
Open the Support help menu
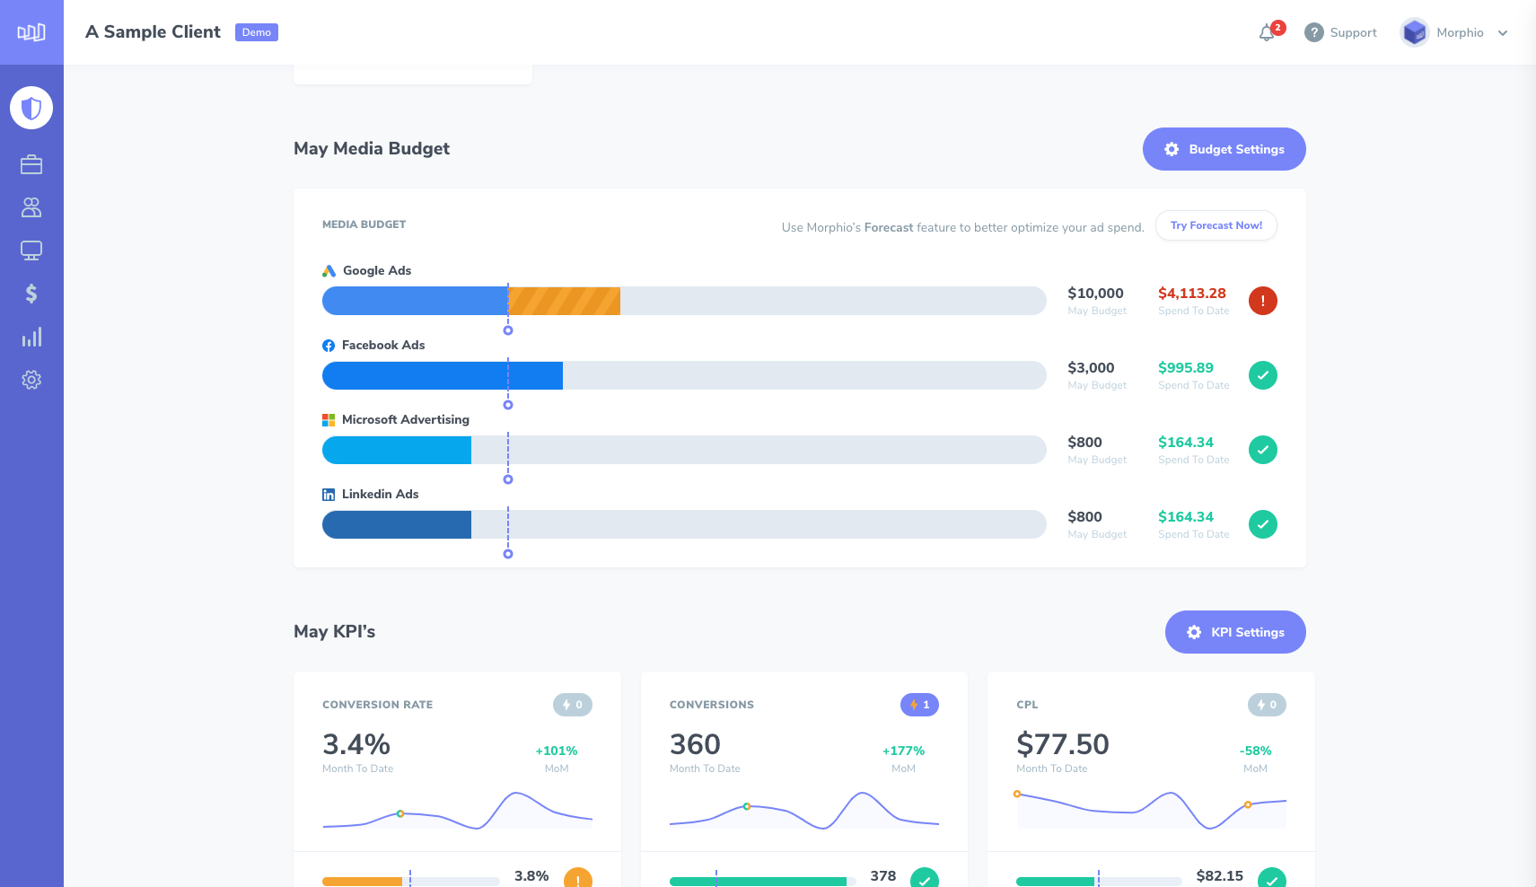click(1341, 32)
